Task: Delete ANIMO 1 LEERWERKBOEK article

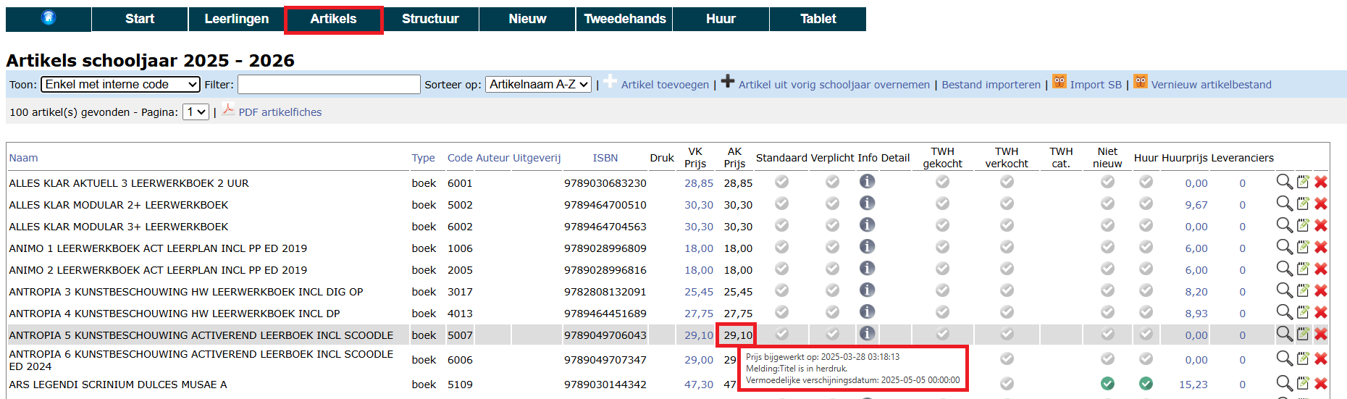Action: (1321, 248)
